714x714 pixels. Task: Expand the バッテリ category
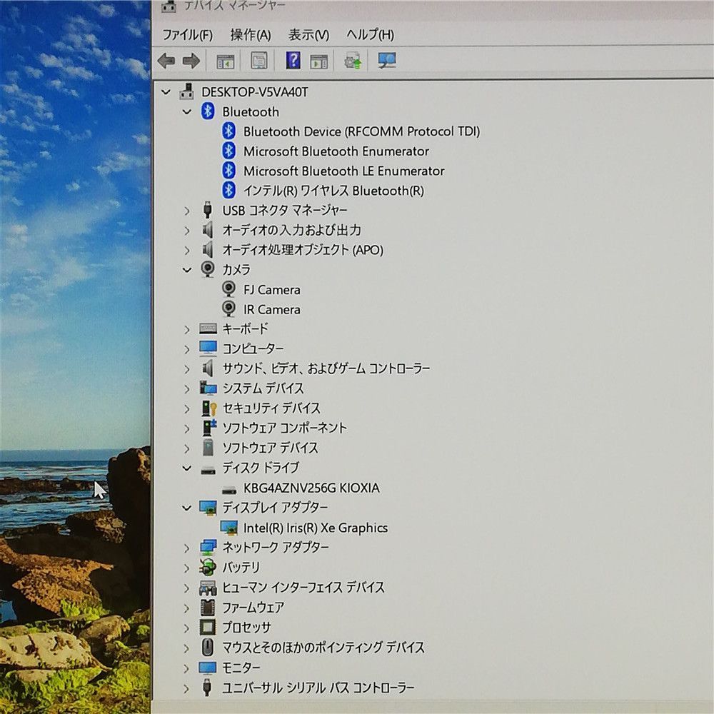coord(186,568)
